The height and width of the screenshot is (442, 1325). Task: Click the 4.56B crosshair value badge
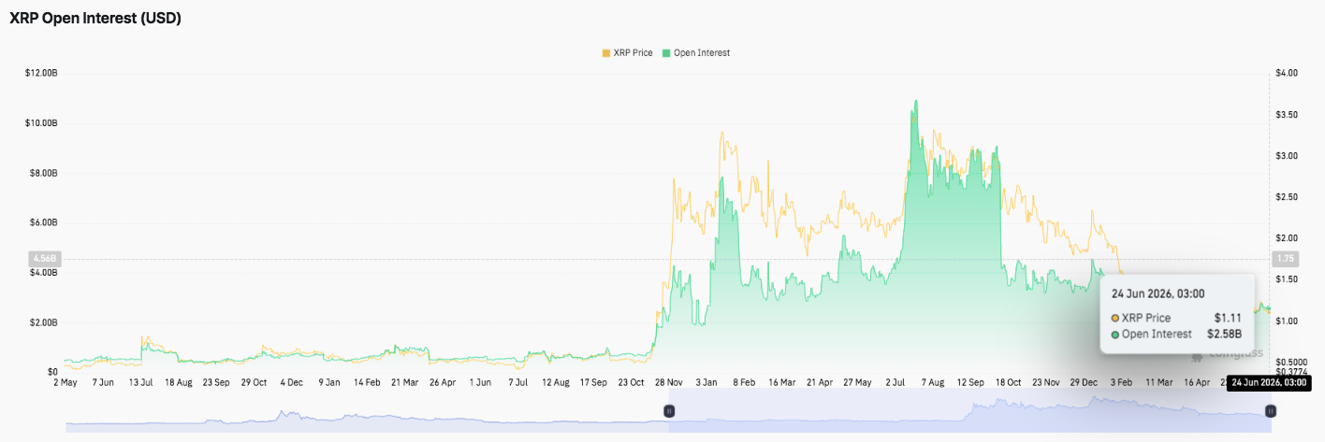(45, 258)
